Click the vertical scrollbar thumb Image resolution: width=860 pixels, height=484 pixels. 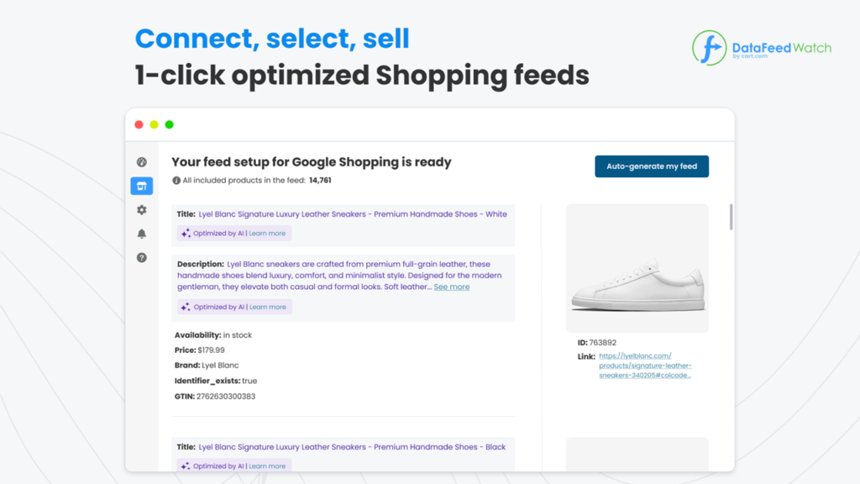(731, 217)
